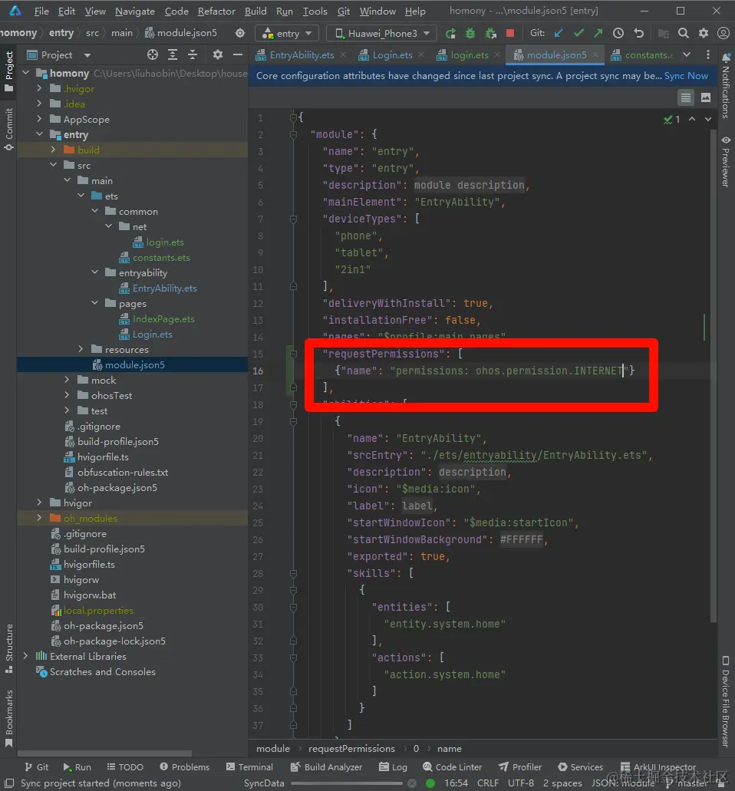The width and height of the screenshot is (735, 791).
Task: Open the Build Analyzer panel
Action: (326, 766)
